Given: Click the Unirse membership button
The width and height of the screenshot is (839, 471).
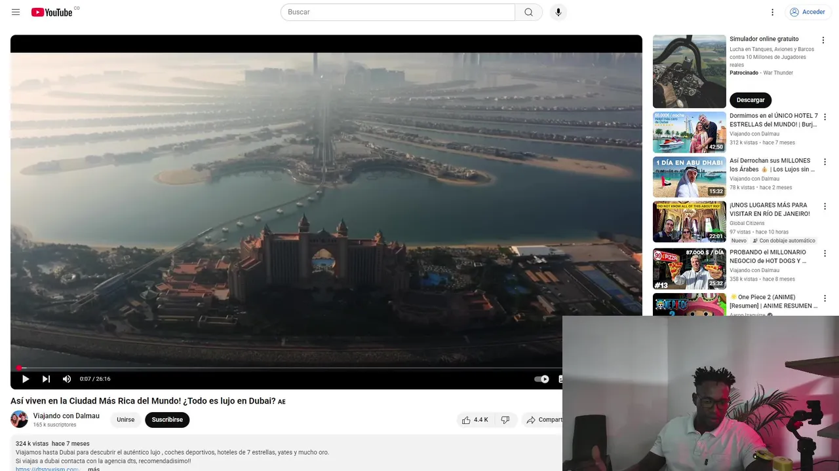Looking at the screenshot, I should [125, 420].
